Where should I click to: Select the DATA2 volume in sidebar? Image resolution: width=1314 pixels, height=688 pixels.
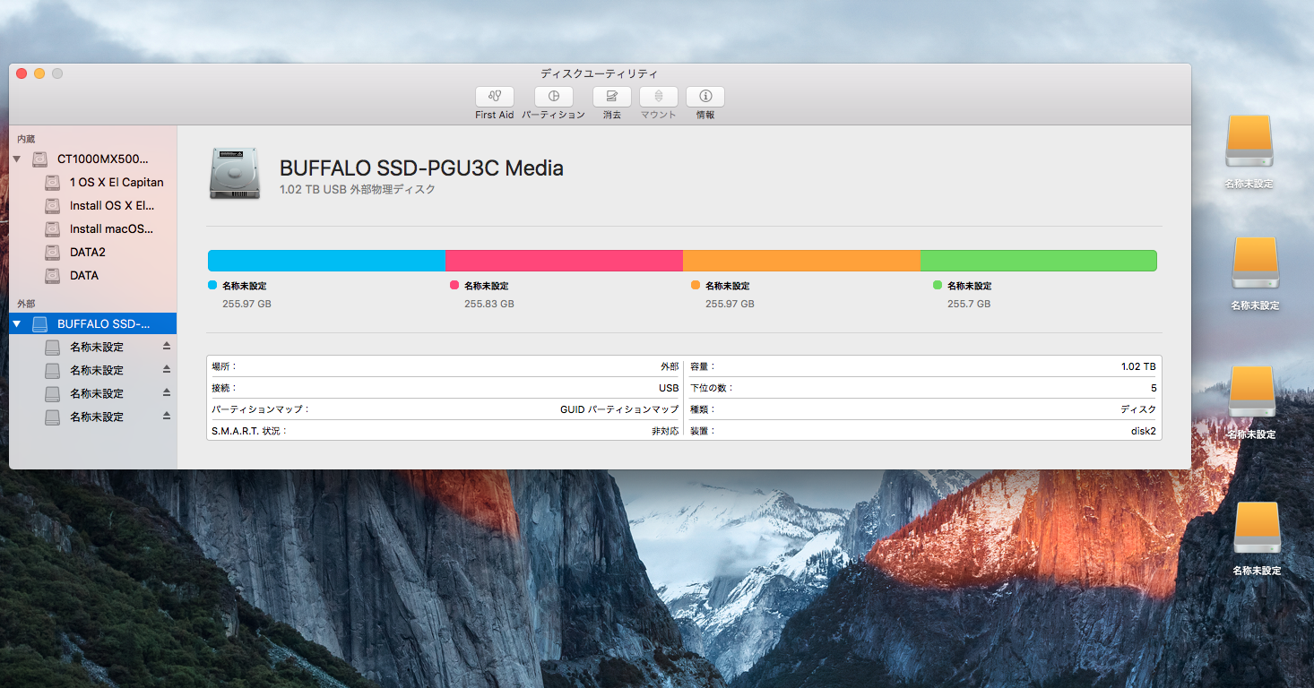tap(88, 252)
